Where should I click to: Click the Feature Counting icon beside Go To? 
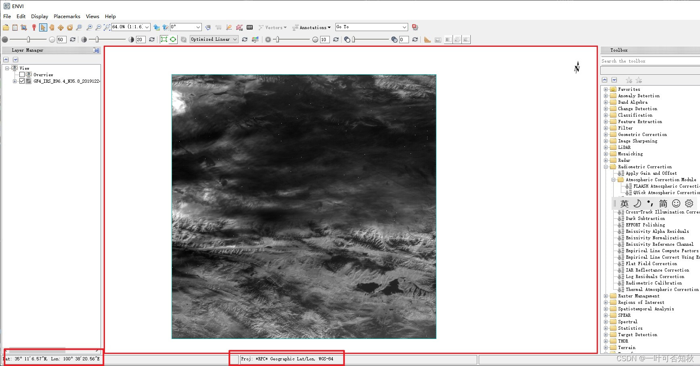coord(415,27)
